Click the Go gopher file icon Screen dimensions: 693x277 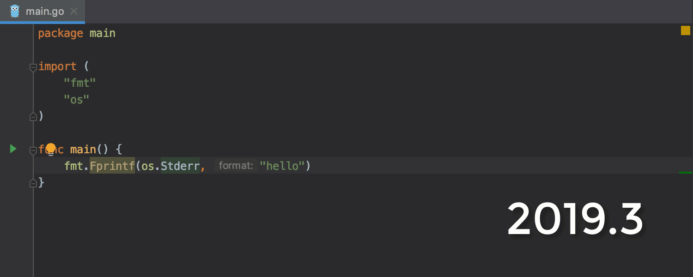[15, 11]
